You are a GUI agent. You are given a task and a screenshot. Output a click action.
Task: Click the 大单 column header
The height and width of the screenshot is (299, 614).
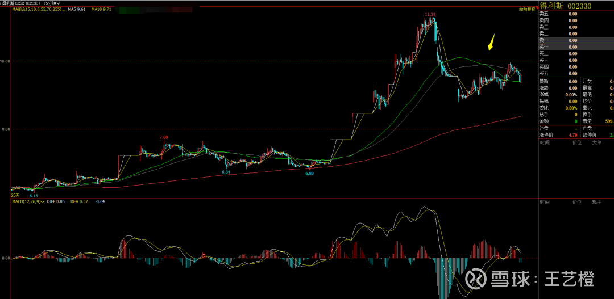(x=596, y=142)
